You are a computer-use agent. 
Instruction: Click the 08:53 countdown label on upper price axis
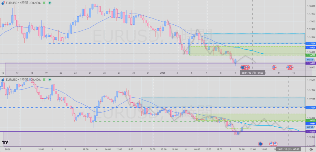pos(310,59)
